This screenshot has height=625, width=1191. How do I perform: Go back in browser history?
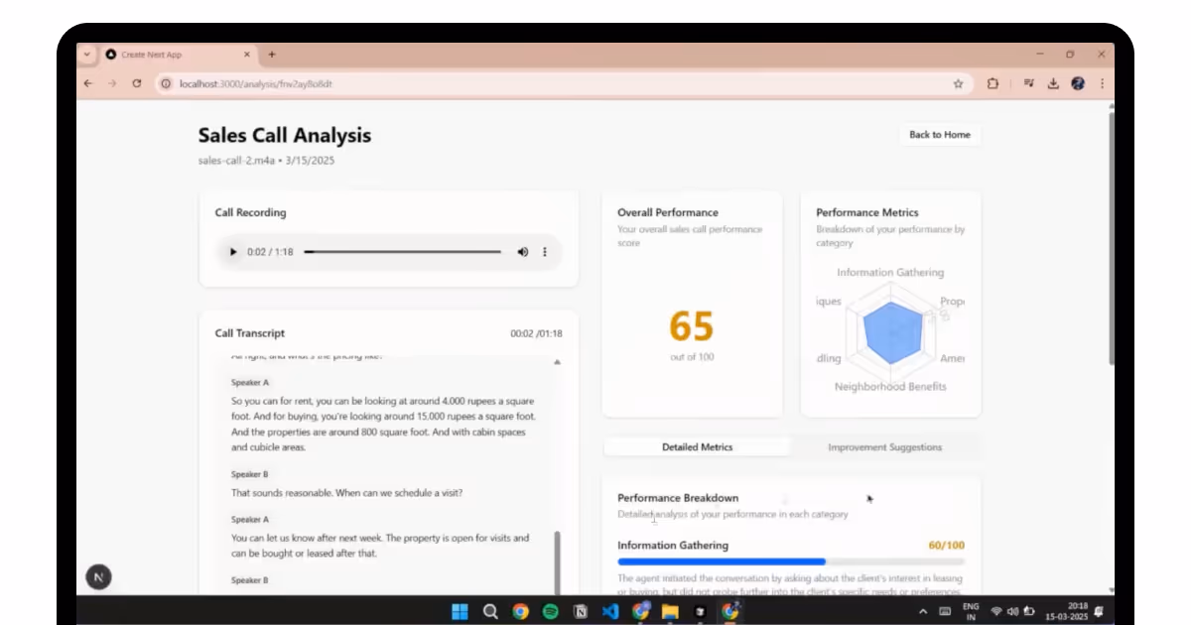[88, 84]
